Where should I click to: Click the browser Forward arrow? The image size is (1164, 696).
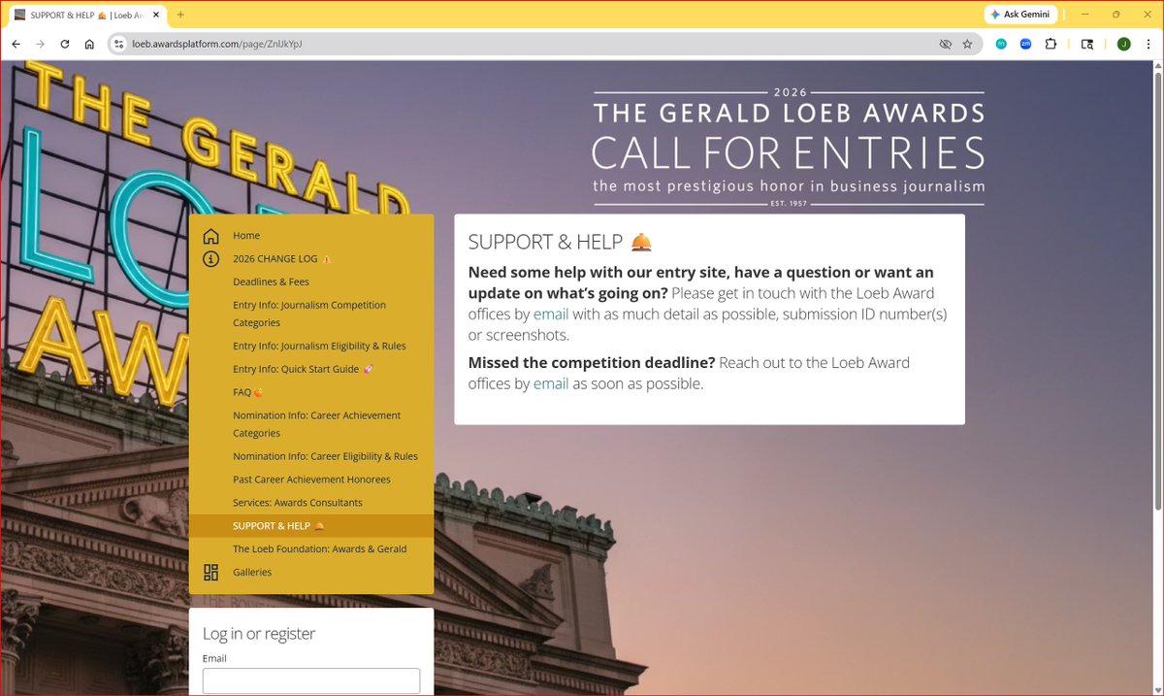pyautogui.click(x=40, y=44)
